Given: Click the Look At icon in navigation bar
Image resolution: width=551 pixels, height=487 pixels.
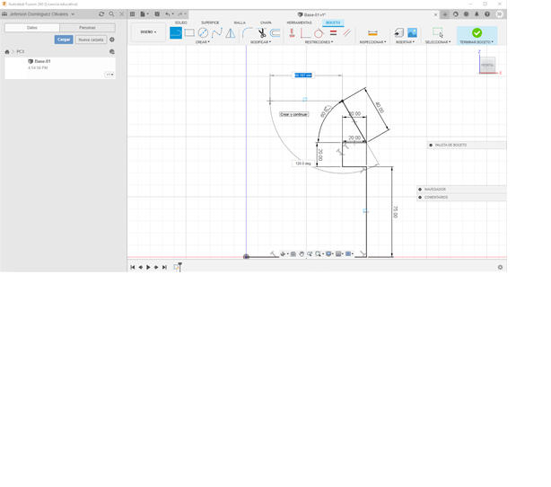Looking at the screenshot, I should [x=293, y=253].
